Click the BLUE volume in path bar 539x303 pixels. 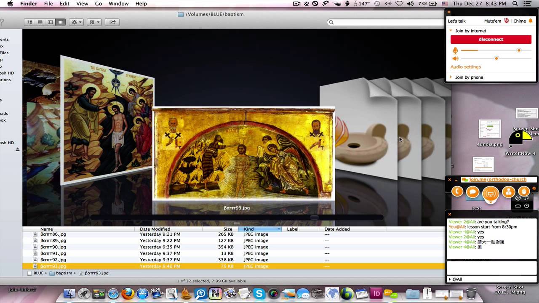pos(35,273)
